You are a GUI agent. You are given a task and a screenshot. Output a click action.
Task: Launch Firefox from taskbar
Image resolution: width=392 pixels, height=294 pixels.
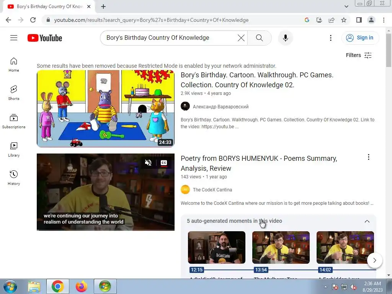coord(81,286)
